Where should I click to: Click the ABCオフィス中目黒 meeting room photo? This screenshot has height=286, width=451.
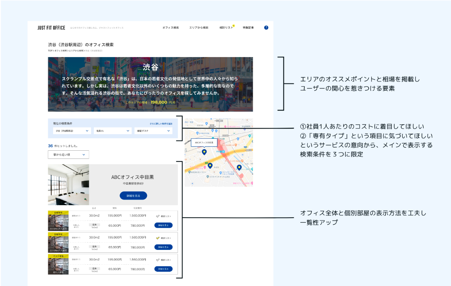(68, 185)
